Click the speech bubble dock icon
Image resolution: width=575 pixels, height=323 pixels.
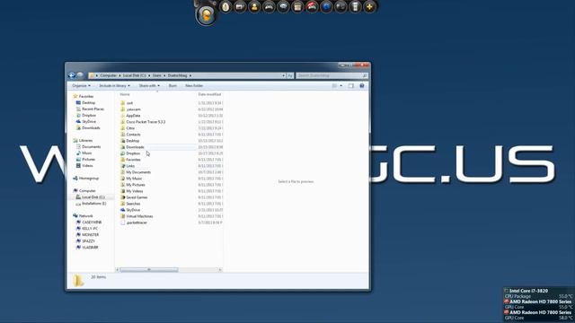click(x=283, y=6)
